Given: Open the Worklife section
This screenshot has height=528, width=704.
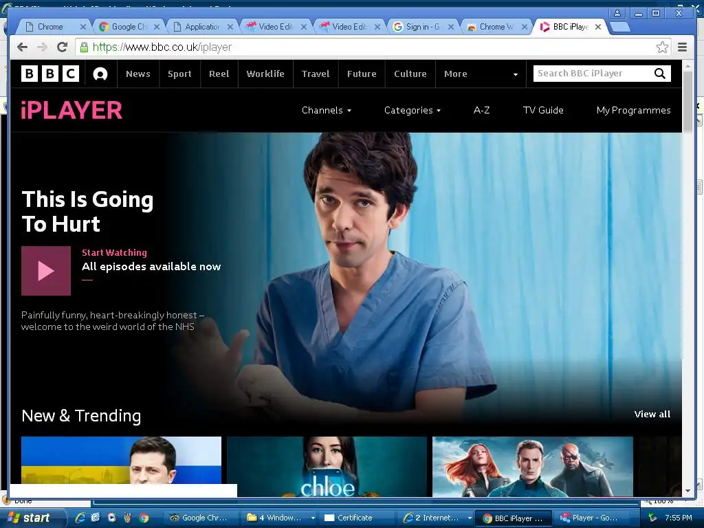Looking at the screenshot, I should tap(265, 74).
